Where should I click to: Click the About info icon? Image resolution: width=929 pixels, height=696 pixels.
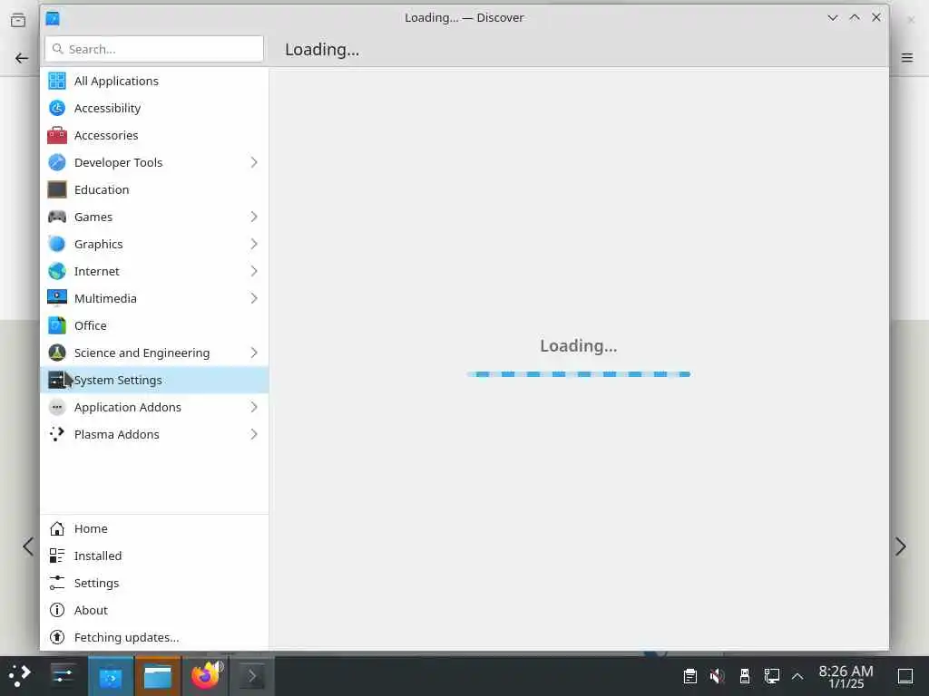click(57, 611)
